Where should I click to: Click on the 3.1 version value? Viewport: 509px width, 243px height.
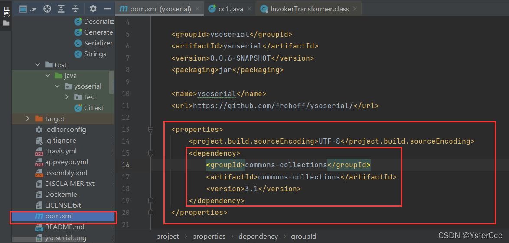pyautogui.click(x=251, y=189)
